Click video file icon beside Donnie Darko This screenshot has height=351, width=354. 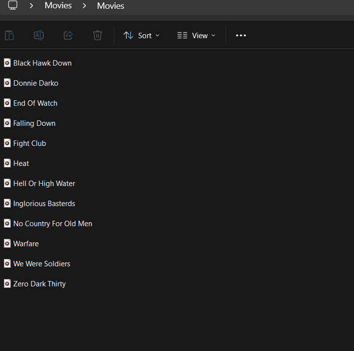pyautogui.click(x=7, y=83)
